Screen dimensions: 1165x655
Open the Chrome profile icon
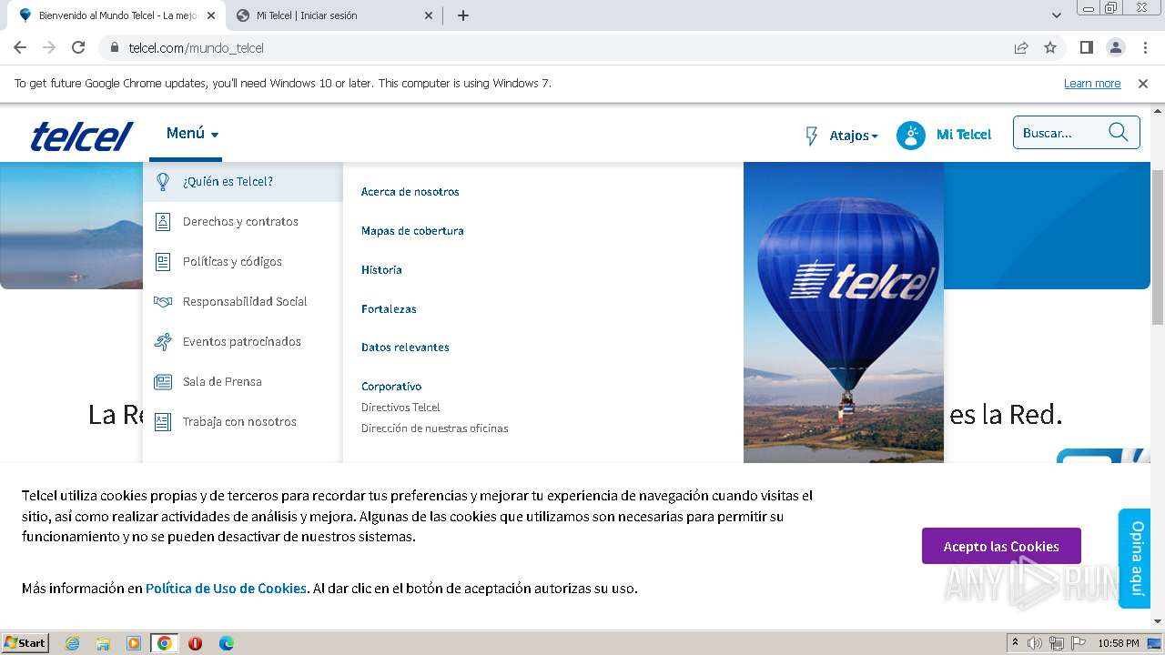(1115, 47)
